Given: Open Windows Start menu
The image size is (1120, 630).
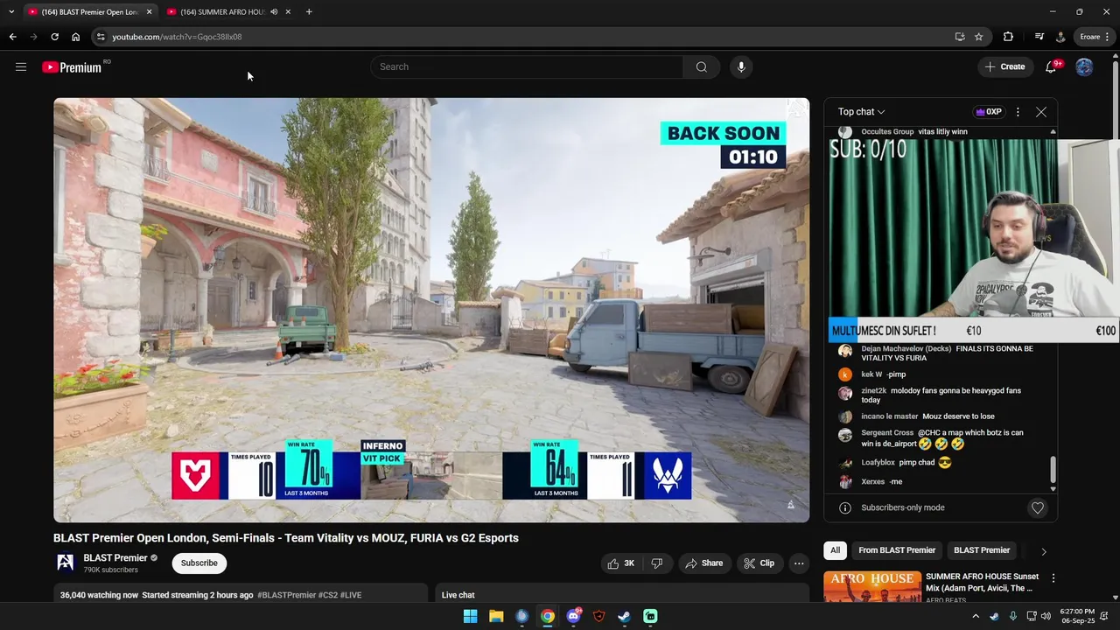Looking at the screenshot, I should [470, 616].
